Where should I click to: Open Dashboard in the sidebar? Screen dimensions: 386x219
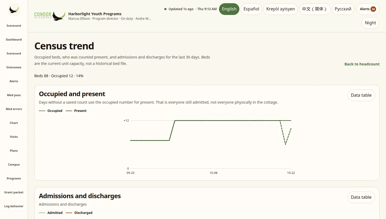[14, 40]
